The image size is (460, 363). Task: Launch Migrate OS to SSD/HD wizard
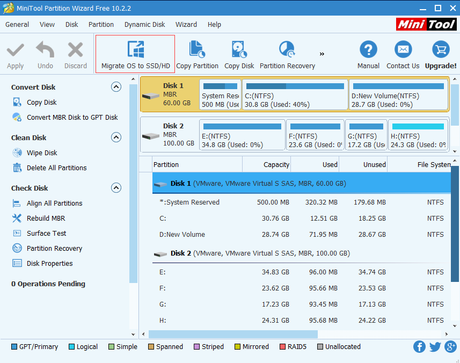tap(135, 54)
